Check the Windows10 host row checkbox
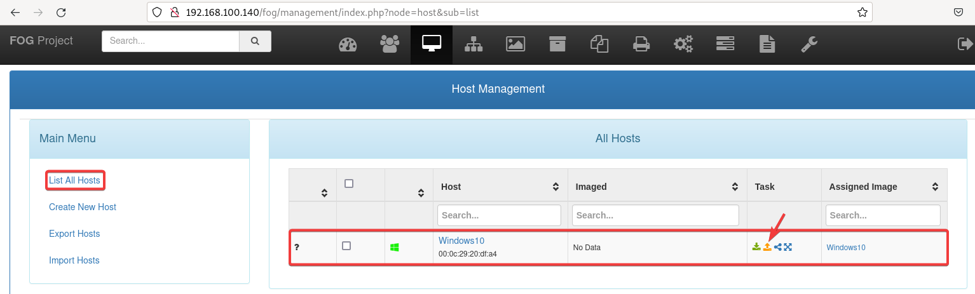The image size is (975, 294). point(346,246)
